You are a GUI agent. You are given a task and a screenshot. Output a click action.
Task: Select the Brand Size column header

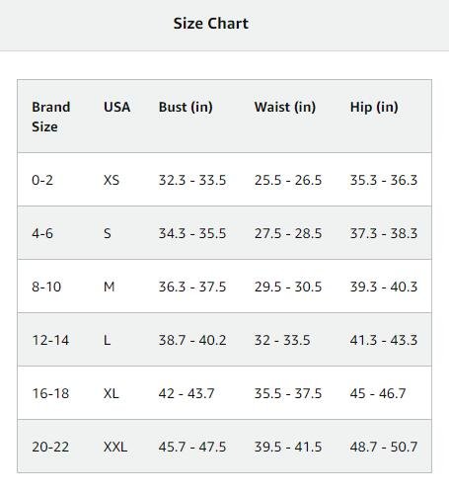(x=51, y=117)
